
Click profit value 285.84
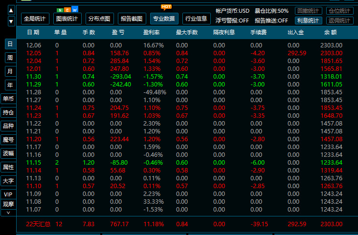point(119,61)
